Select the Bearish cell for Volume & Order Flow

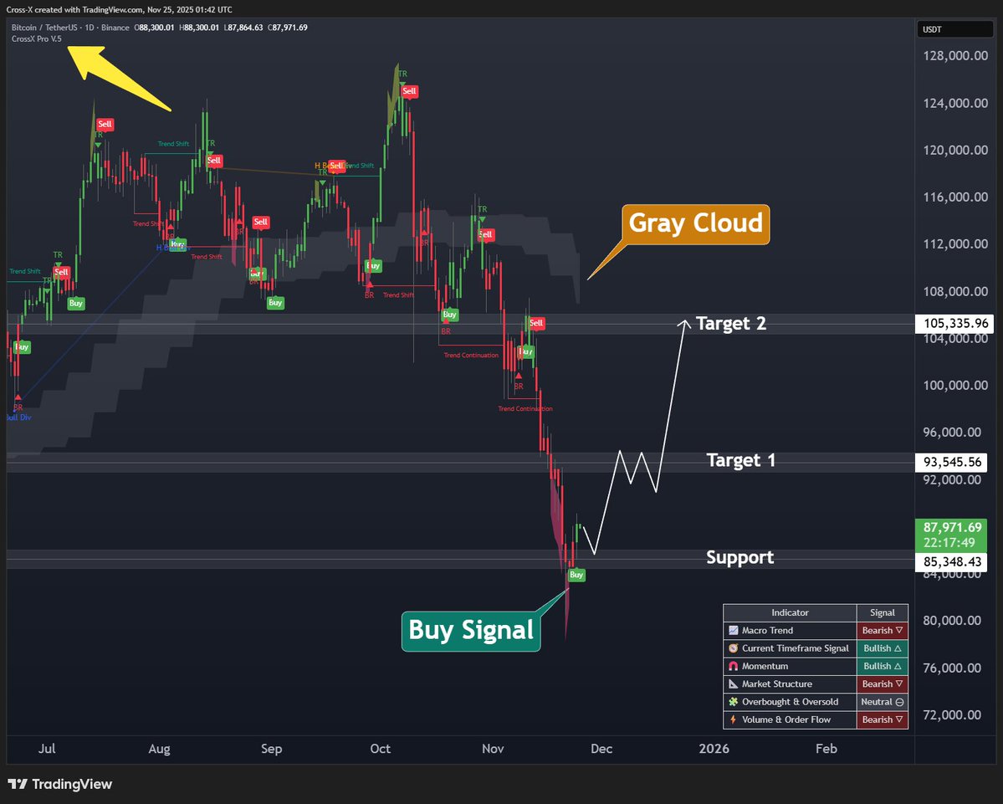[882, 720]
